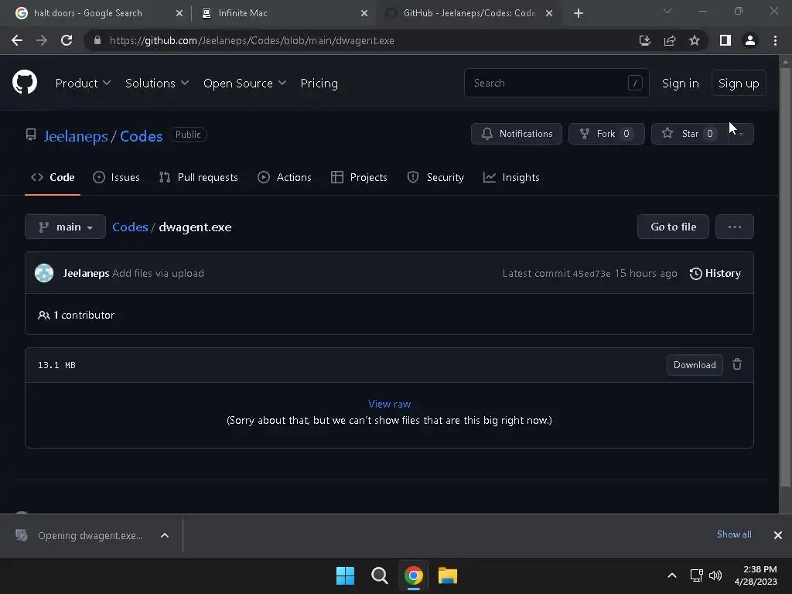
Task: Switch to the Issues tab
Action: pos(116,177)
